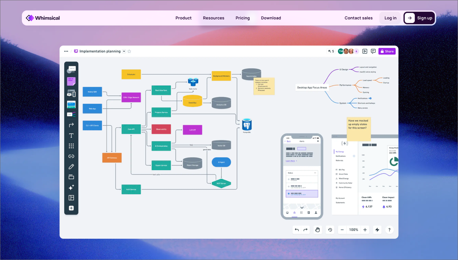This screenshot has height=260, width=458.
Task: Click the TM collaborator avatar
Action: click(341, 51)
